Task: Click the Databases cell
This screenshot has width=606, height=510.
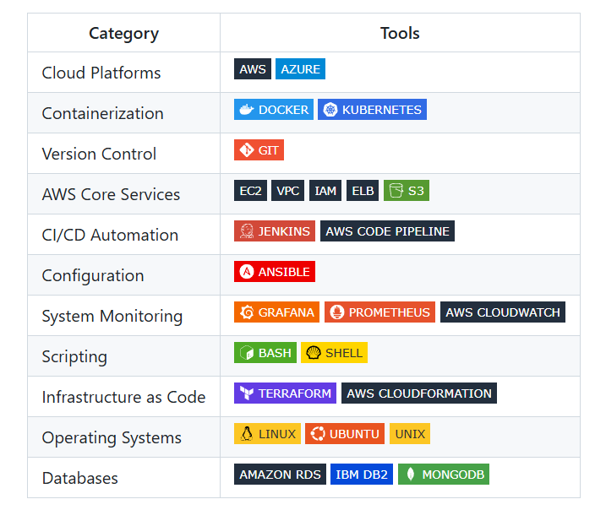Action: point(123,478)
